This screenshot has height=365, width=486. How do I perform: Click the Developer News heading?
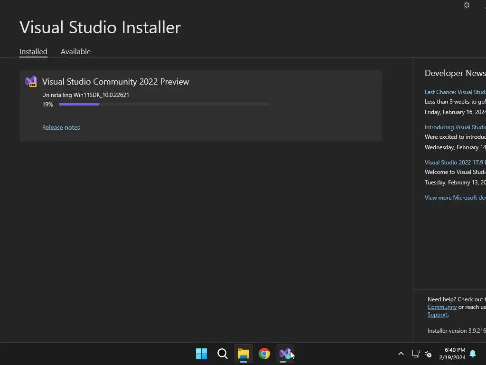tap(455, 73)
